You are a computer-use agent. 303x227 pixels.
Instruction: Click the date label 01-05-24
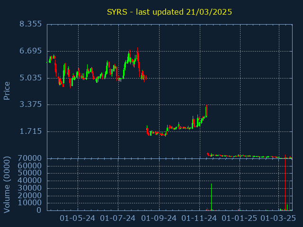coord(77,218)
